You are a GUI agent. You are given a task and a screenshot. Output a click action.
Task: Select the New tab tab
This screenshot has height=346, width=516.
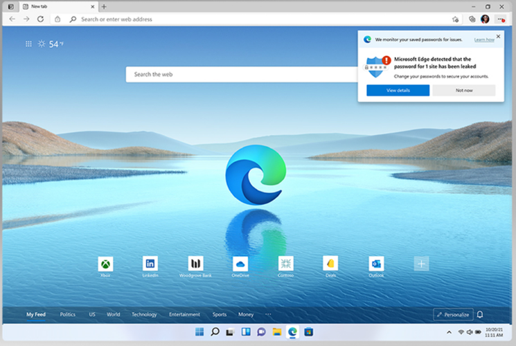[59, 6]
